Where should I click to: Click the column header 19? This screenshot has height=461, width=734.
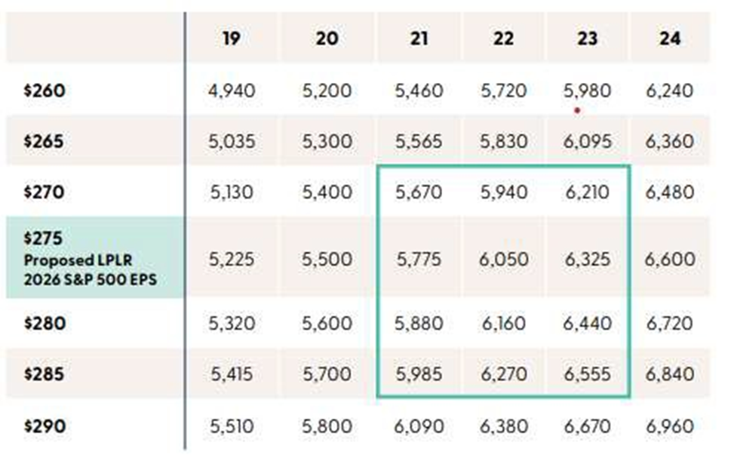pos(232,38)
